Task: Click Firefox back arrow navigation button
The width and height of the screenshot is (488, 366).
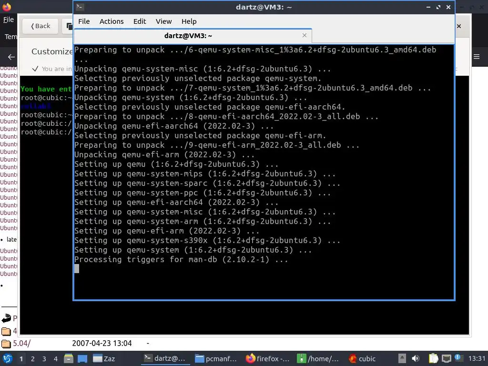Action: (x=11, y=57)
